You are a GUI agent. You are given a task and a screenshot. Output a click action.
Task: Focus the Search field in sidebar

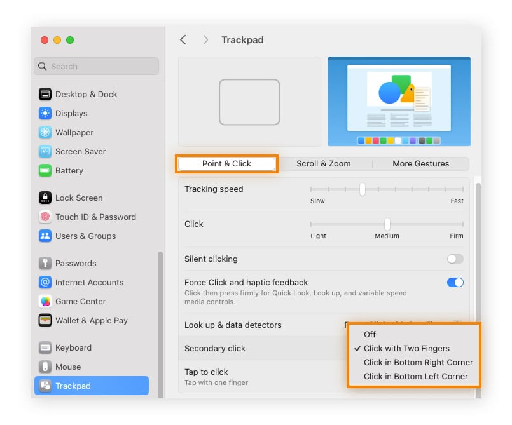click(96, 66)
